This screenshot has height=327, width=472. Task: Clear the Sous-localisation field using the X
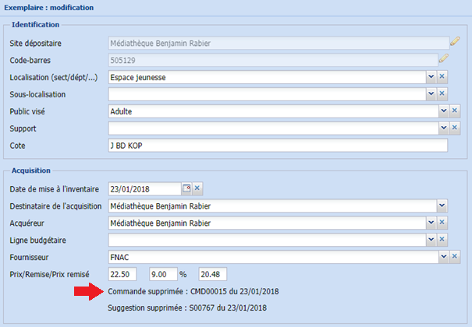(442, 94)
